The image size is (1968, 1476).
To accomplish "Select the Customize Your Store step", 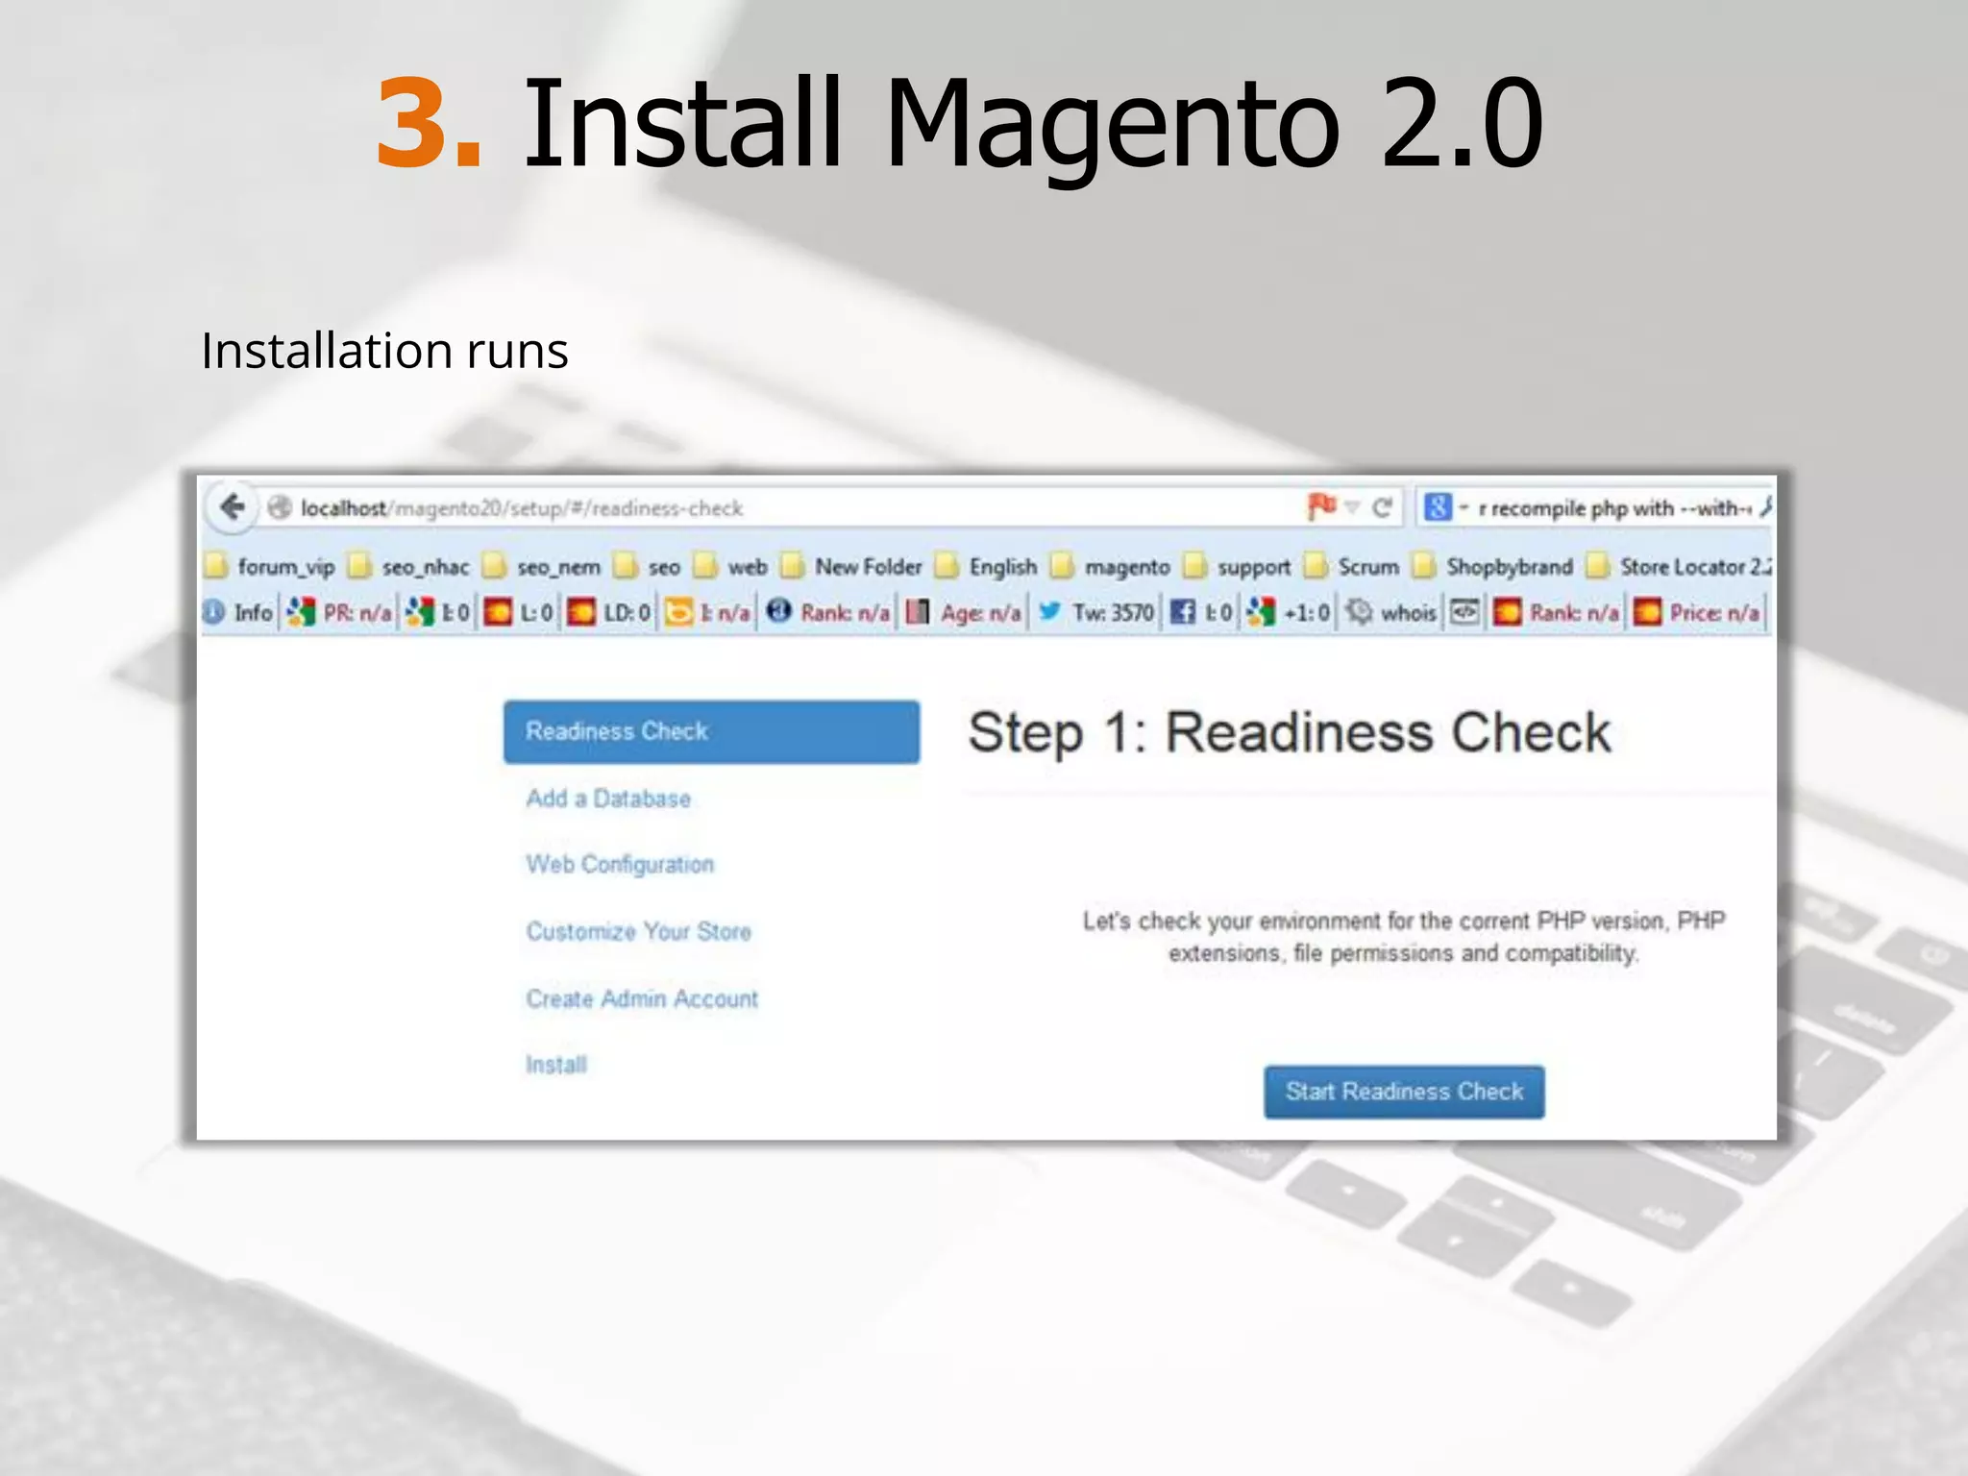I will click(638, 931).
